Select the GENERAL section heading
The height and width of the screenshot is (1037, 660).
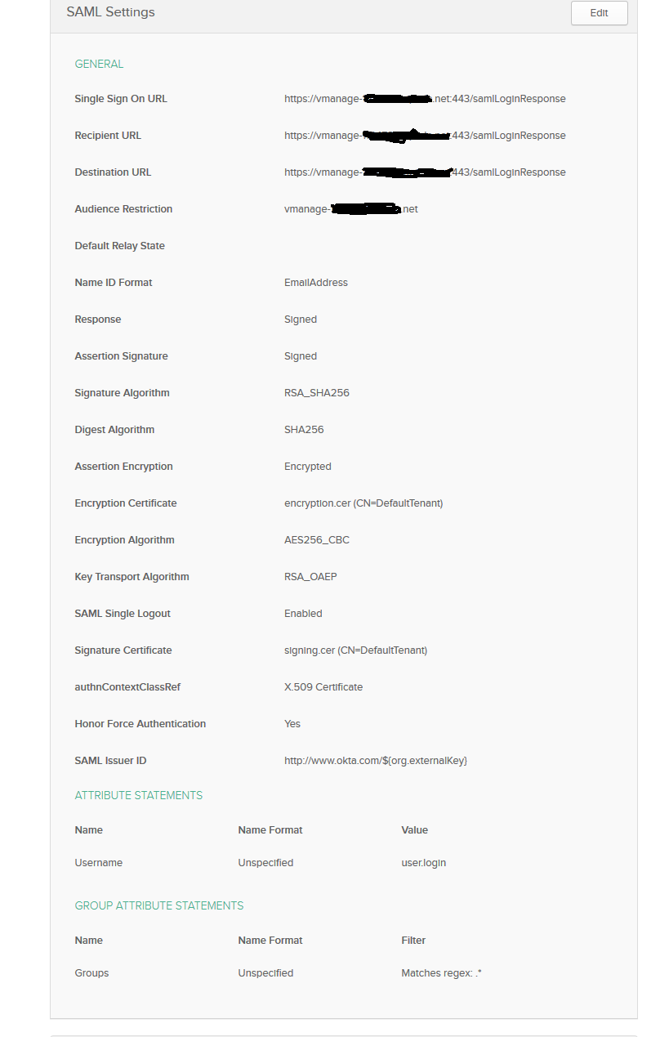pos(99,64)
